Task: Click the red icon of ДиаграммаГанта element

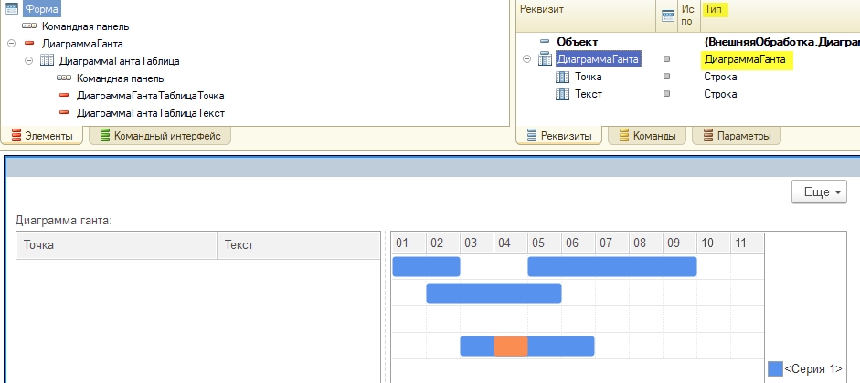Action: [x=29, y=44]
